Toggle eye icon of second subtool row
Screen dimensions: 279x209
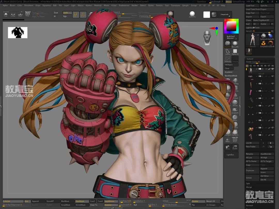click(x=273, y=76)
